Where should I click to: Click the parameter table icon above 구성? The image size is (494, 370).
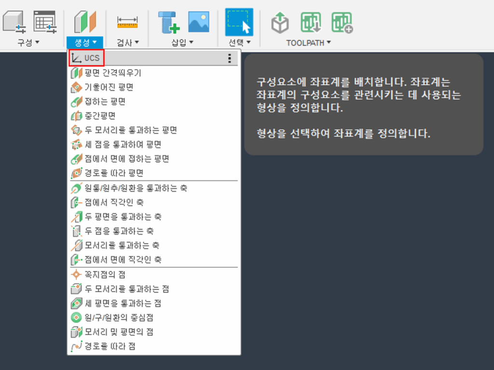pos(44,22)
